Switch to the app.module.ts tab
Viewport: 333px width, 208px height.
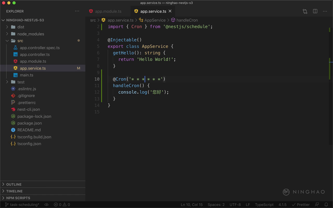click(x=108, y=11)
